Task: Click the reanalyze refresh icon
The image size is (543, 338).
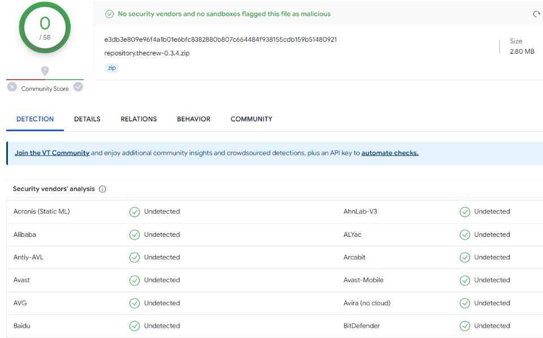Action: pyautogui.click(x=536, y=14)
